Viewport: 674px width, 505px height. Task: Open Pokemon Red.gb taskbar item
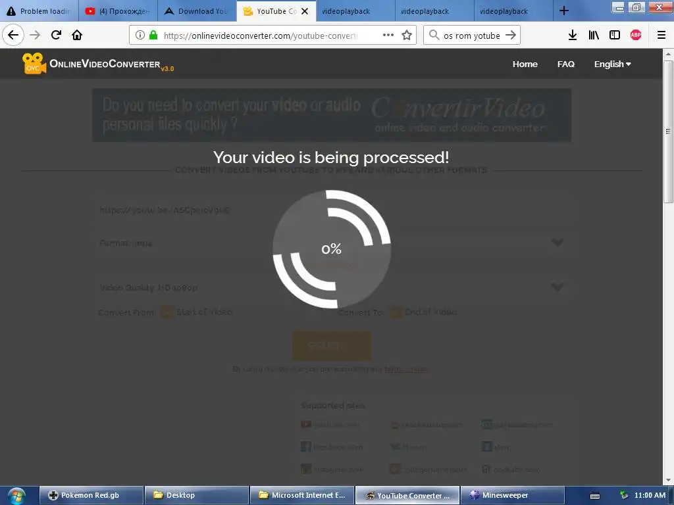[91, 495]
